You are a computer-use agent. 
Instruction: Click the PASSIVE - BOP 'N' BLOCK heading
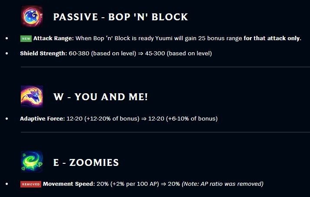[121, 17]
